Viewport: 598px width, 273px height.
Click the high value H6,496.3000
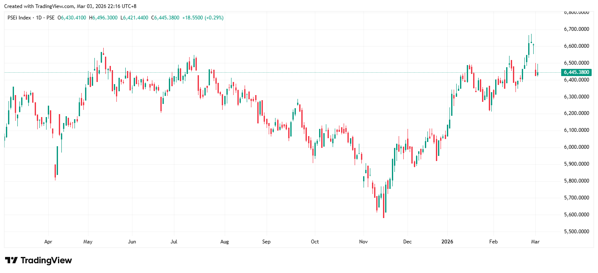(x=103, y=18)
